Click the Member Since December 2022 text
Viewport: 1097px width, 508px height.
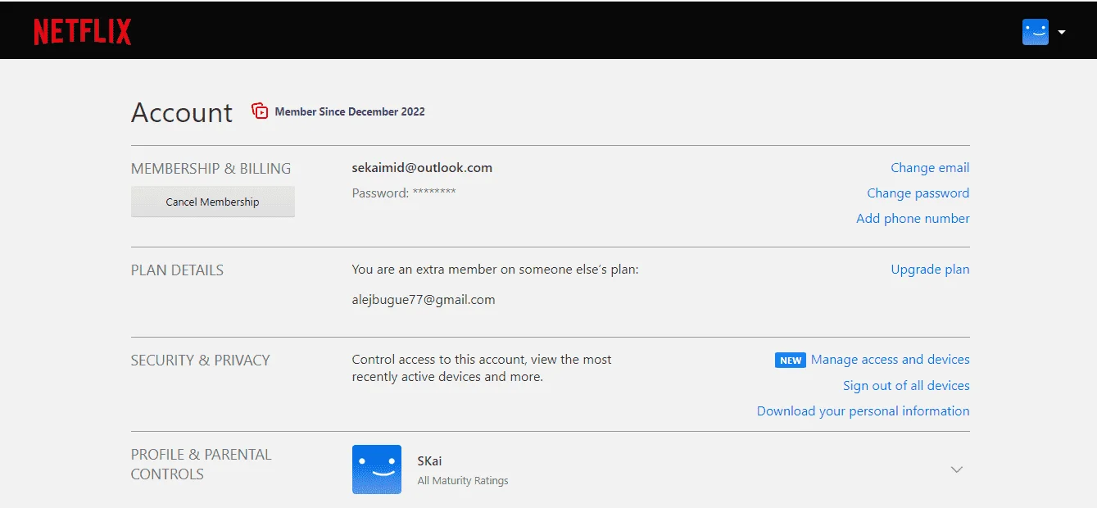click(350, 111)
